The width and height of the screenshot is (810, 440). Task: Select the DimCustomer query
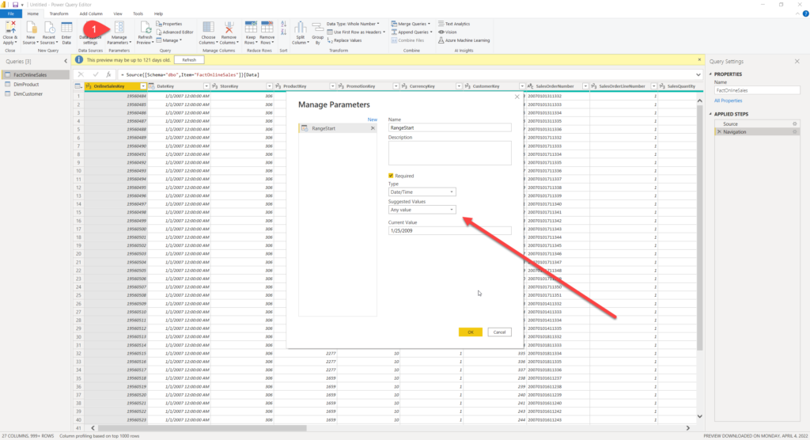(x=28, y=94)
